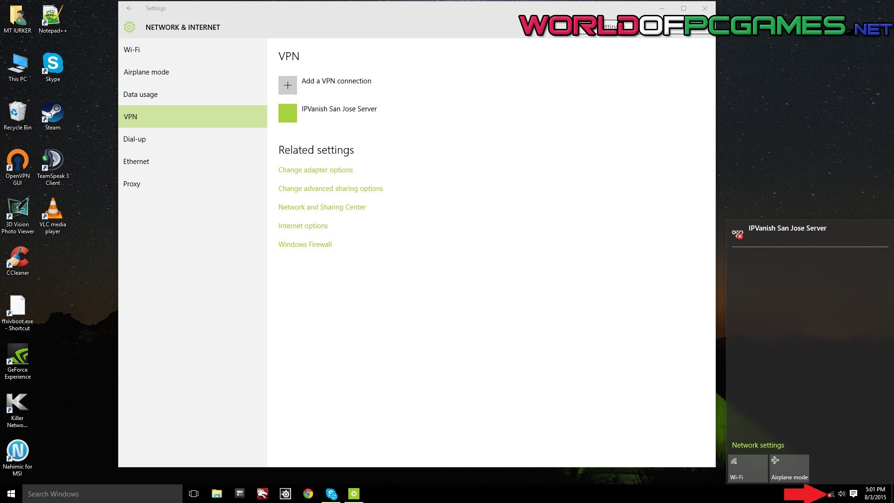
Task: Launch VLC media player from the desktop
Action: click(53, 216)
